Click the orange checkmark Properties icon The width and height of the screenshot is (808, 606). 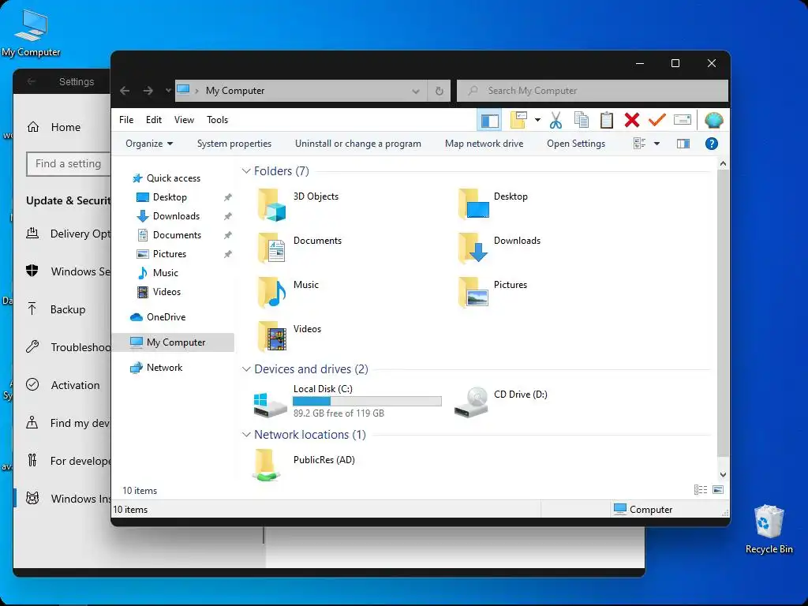(x=657, y=120)
